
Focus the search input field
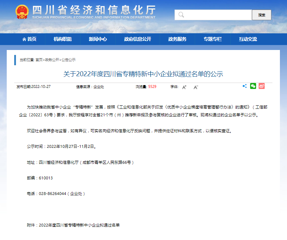[216, 15]
